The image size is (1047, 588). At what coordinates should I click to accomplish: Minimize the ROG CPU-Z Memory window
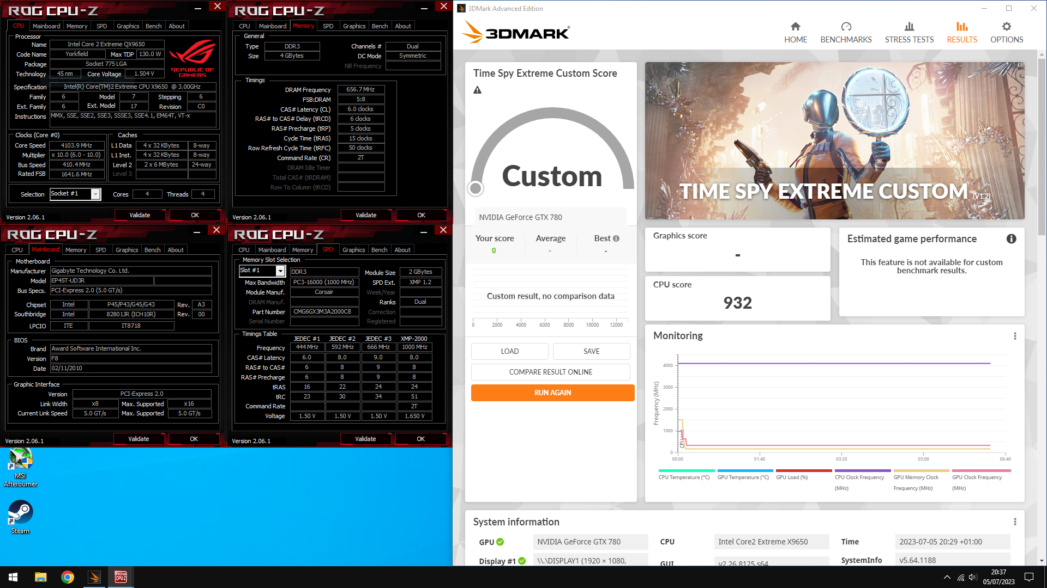424,8
